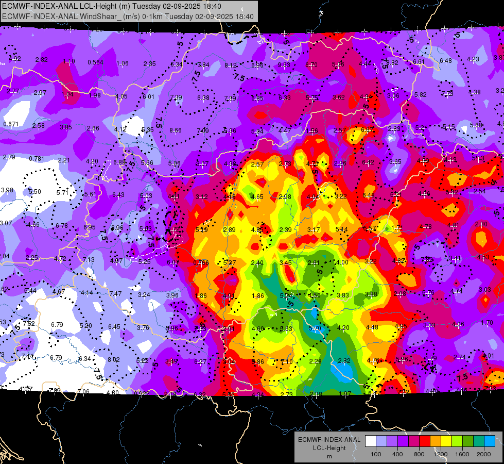504x464 pixels.
Task: Select the red legend color swatch
Action: tap(425, 441)
